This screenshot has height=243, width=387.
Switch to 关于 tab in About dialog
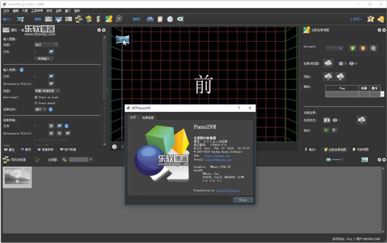(133, 118)
